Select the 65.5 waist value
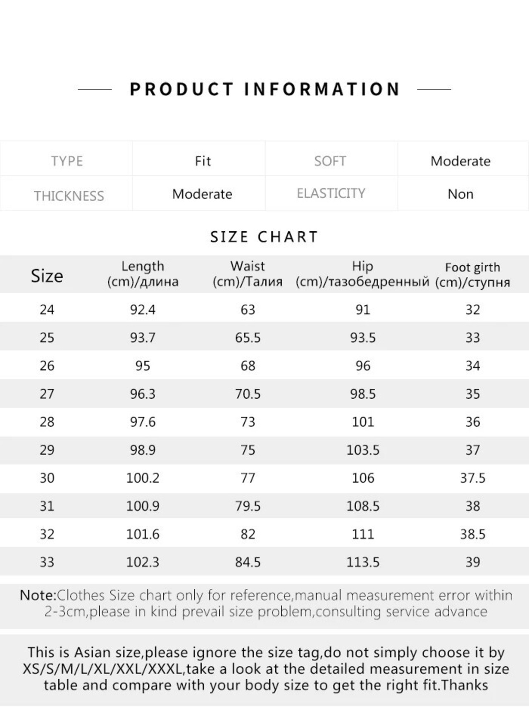The image size is (529, 716). [248, 338]
